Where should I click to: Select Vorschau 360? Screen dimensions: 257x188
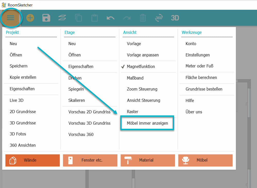(x=81, y=134)
